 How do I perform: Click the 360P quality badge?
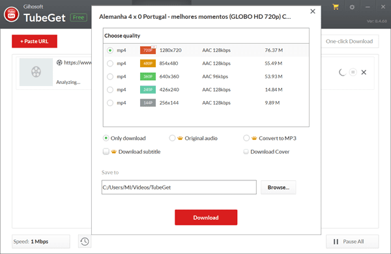(148, 76)
